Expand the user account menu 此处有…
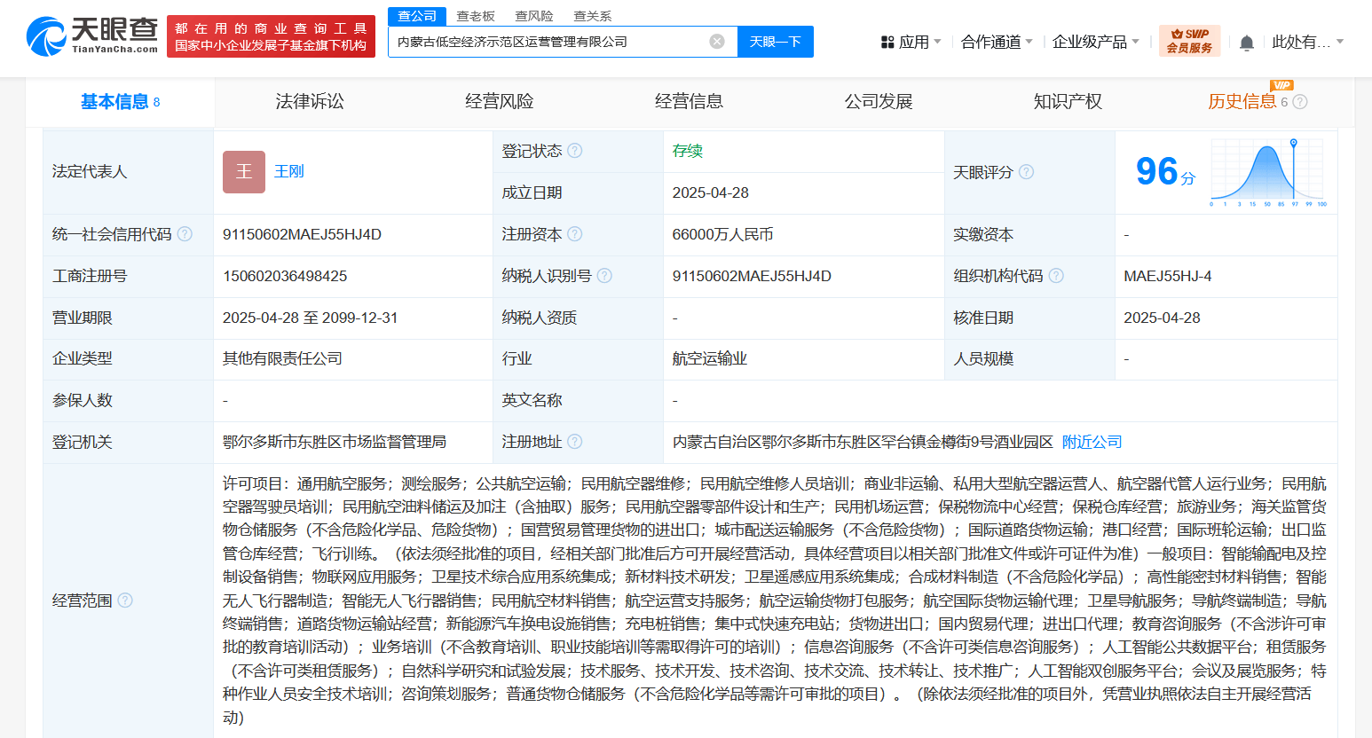The image size is (1372, 738). (1307, 42)
